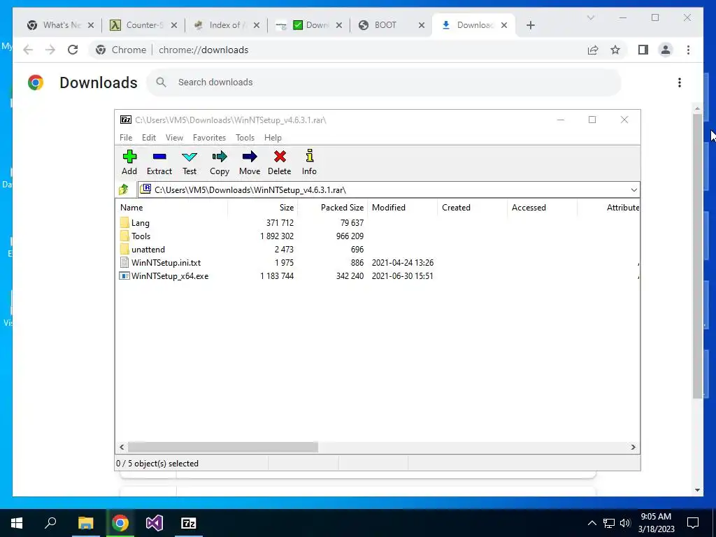The height and width of the screenshot is (537, 716).
Task: Open Chrome main three-dot menu
Action: point(688,50)
